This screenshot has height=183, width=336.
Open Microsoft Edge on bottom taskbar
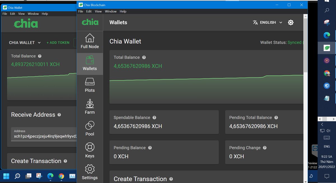click(50, 176)
